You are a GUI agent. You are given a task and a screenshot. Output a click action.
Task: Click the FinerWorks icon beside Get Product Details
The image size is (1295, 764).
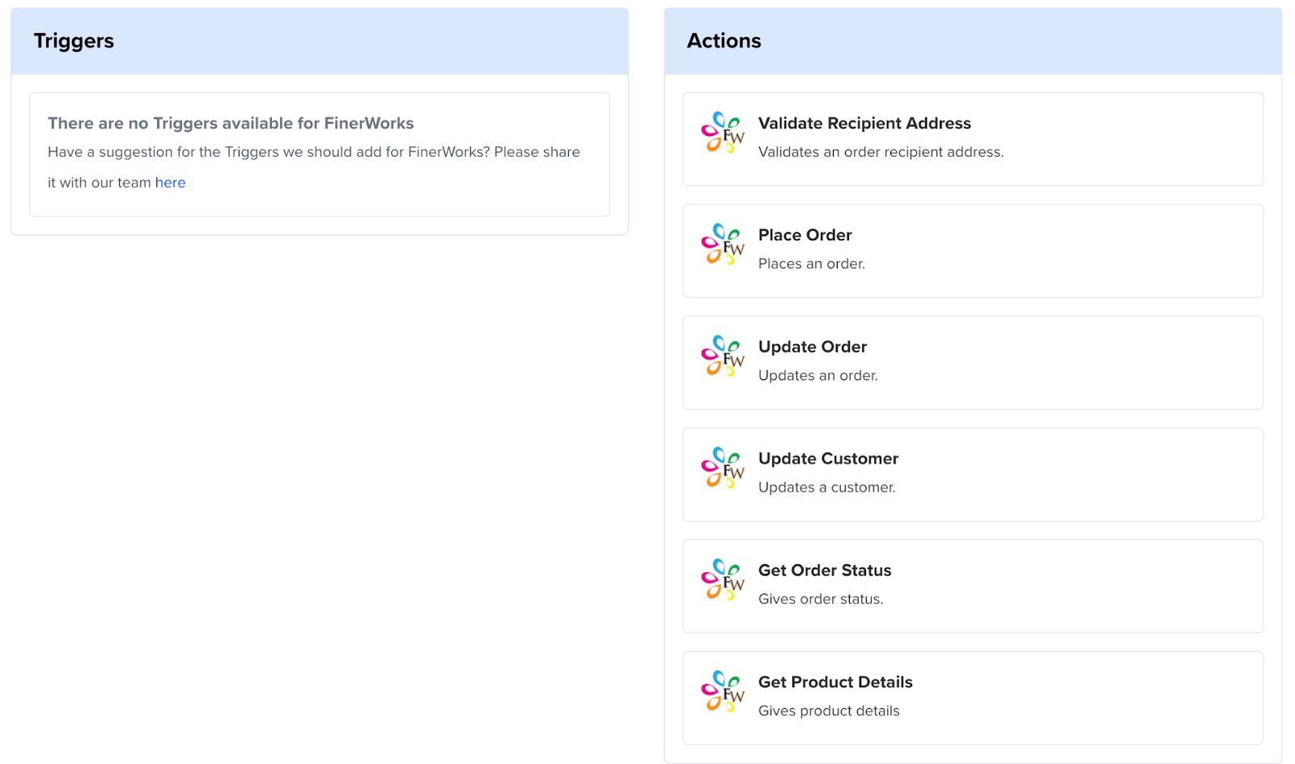point(722,691)
